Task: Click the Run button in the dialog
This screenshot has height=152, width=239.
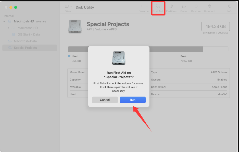Action: click(x=133, y=100)
